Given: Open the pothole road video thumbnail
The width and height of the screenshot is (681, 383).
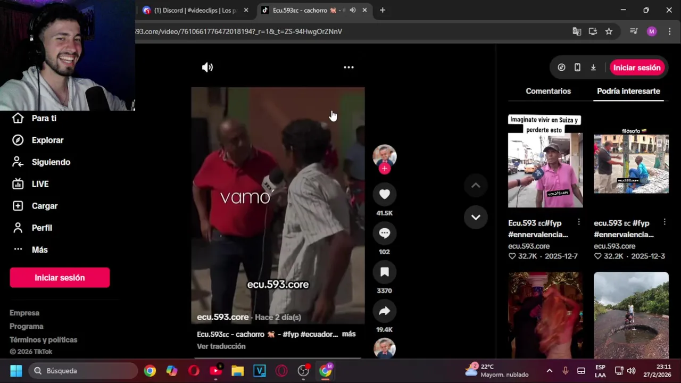Looking at the screenshot, I should point(631,315).
